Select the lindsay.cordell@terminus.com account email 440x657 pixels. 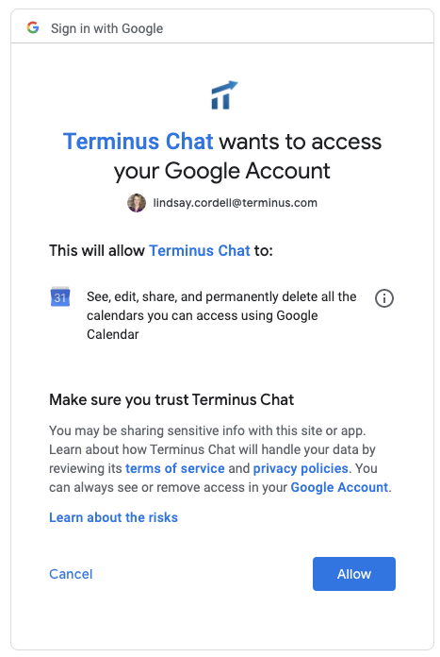click(x=235, y=203)
